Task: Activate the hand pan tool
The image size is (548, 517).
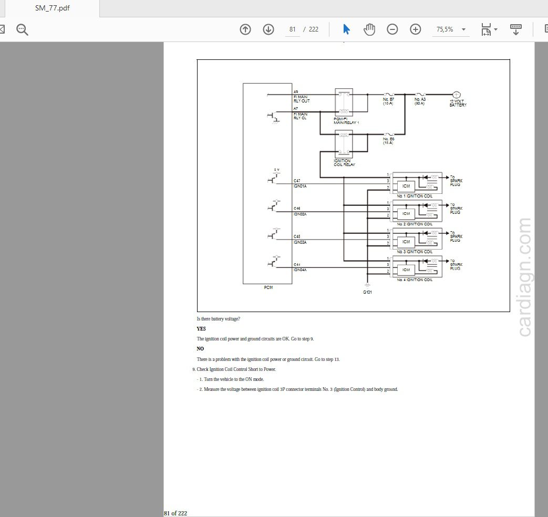Action: coord(369,29)
